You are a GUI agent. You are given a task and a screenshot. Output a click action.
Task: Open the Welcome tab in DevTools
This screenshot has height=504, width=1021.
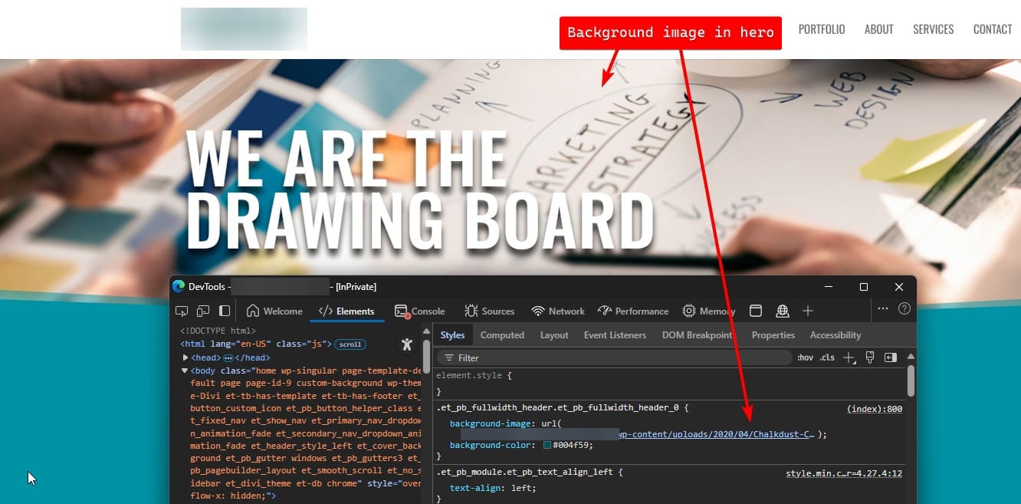pyautogui.click(x=274, y=311)
